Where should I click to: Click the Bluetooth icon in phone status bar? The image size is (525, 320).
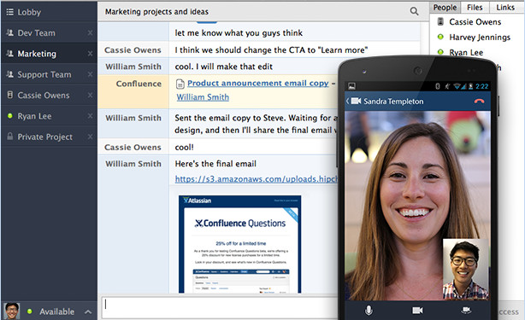pos(437,86)
